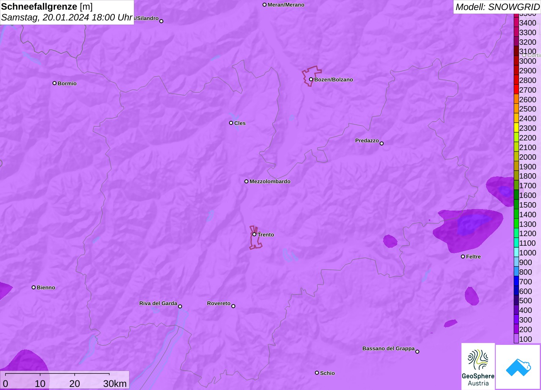Viewport: 541px width, 390px height.
Task: Click the blue cloud-house logo
Action: point(518,367)
